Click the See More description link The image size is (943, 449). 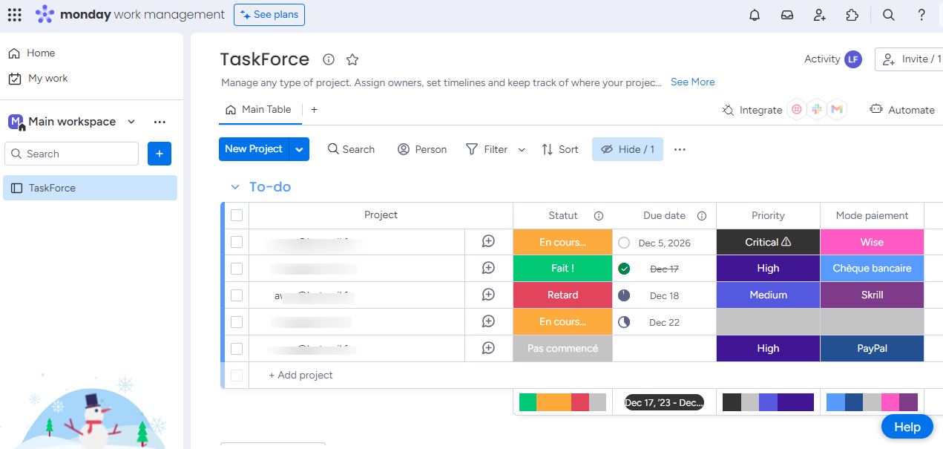point(693,82)
